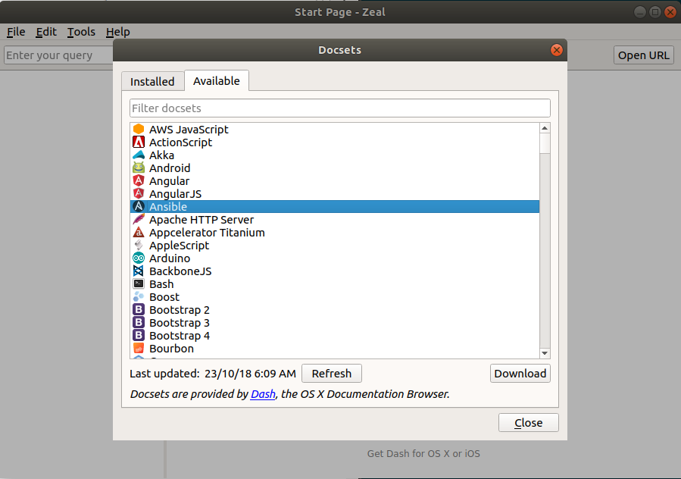681x479 pixels.
Task: Select the Ansible entry
Action: click(x=334, y=206)
